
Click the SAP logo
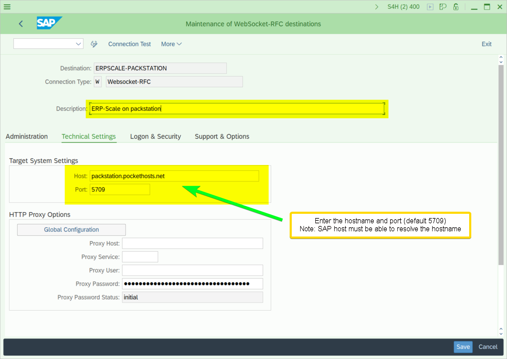pyautogui.click(x=49, y=23)
